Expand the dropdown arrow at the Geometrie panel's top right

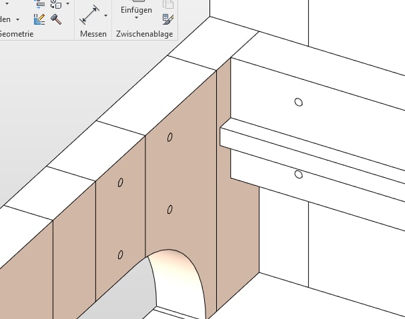(67, 4)
